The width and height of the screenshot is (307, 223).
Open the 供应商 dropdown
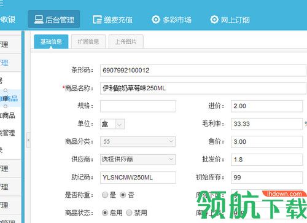tap(138, 159)
